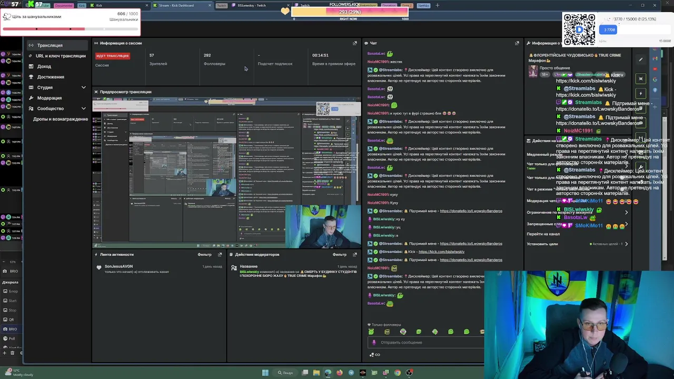
Task: Go to the Доход page
Action: pos(44,66)
